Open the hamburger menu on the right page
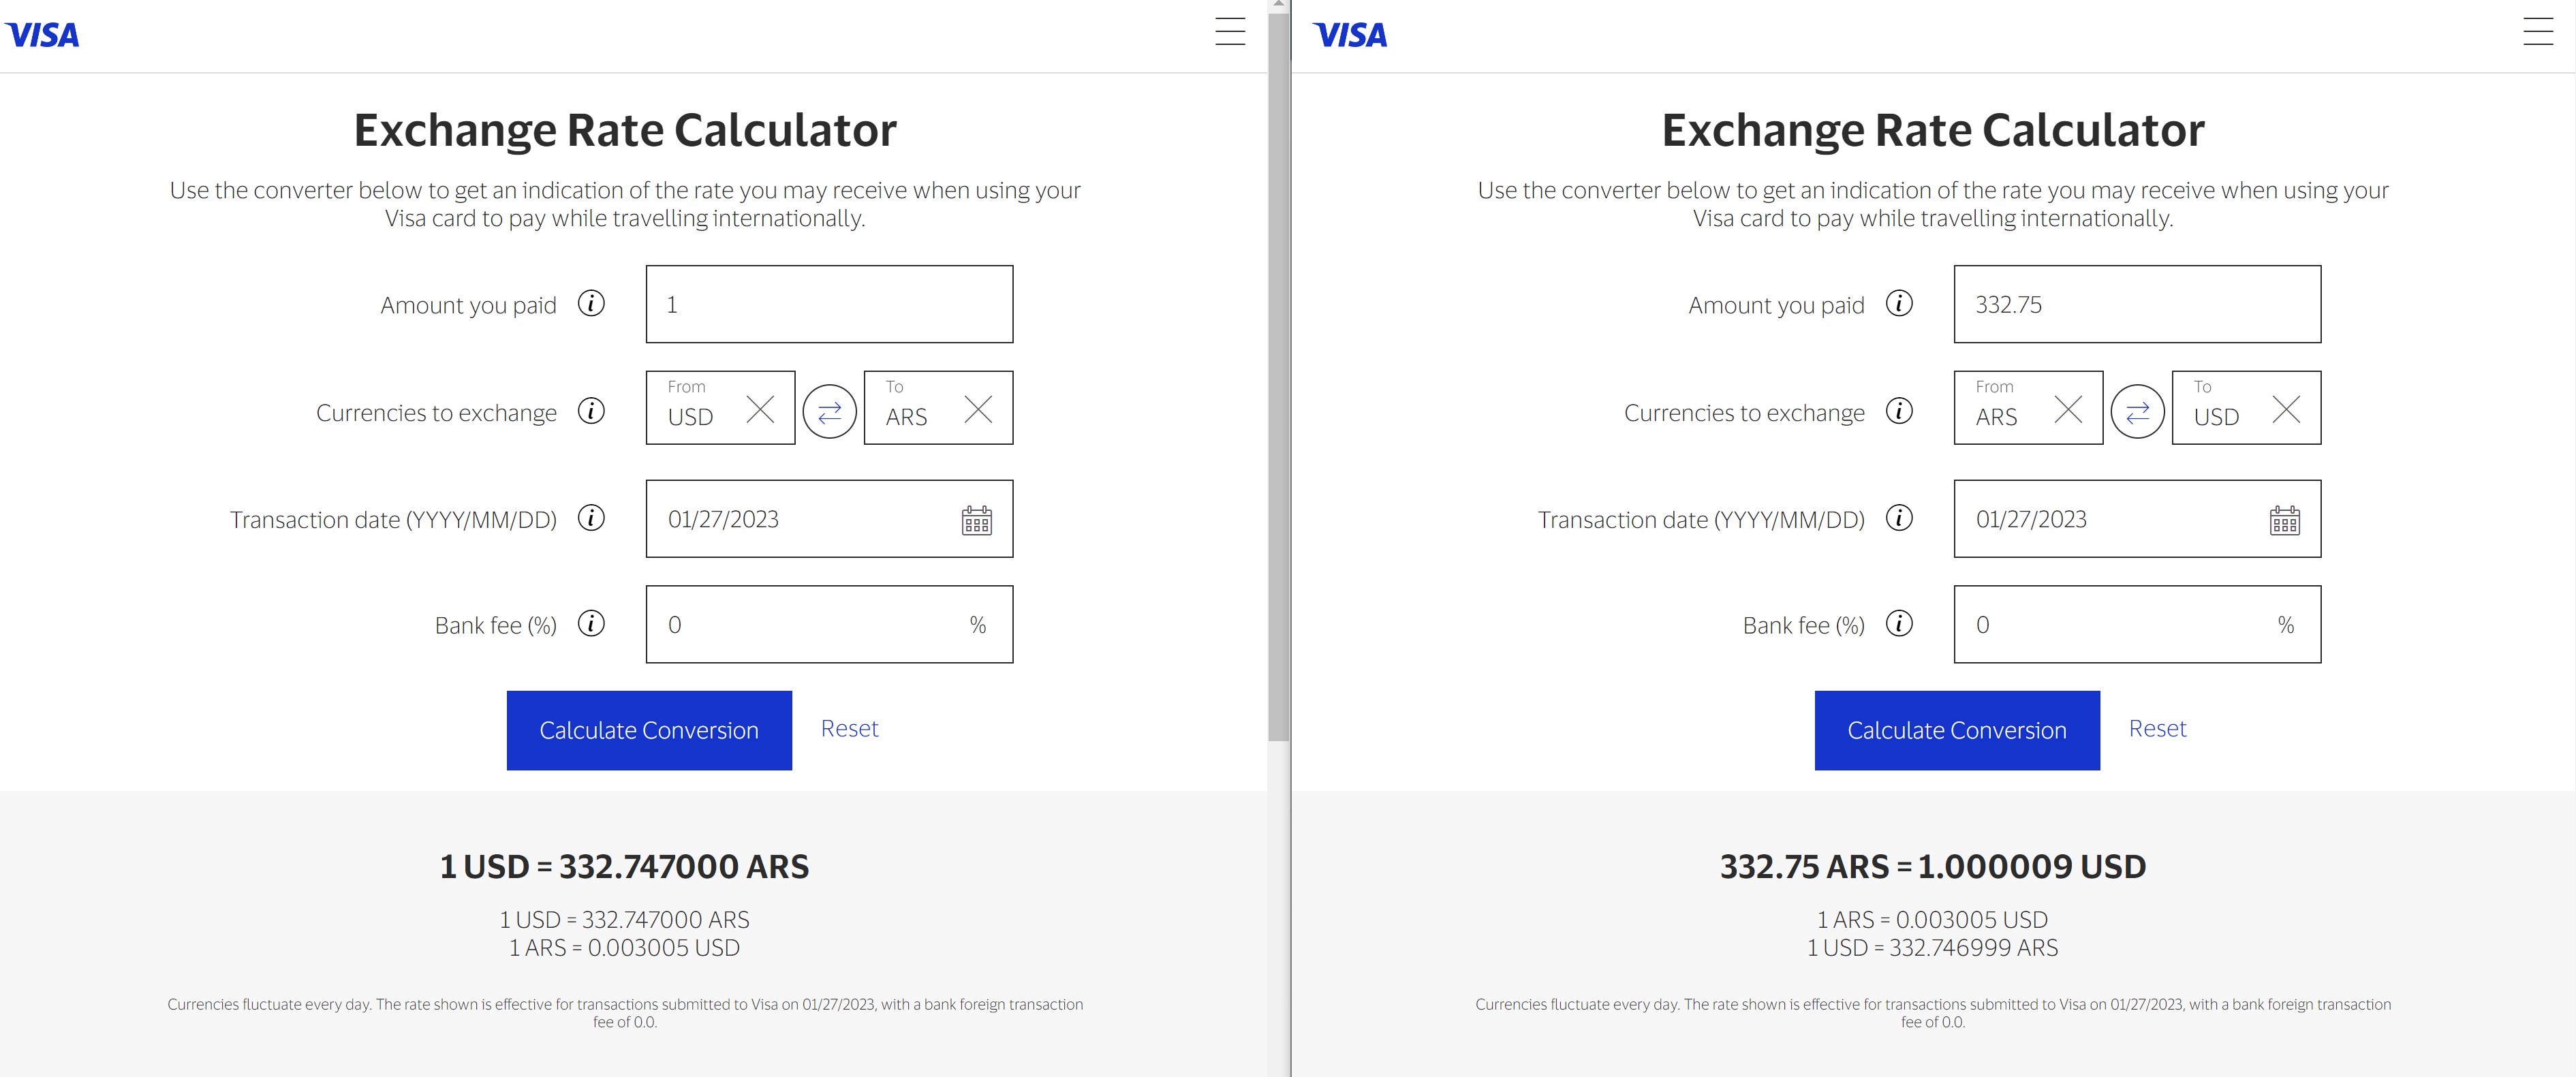 pyautogui.click(x=2538, y=33)
